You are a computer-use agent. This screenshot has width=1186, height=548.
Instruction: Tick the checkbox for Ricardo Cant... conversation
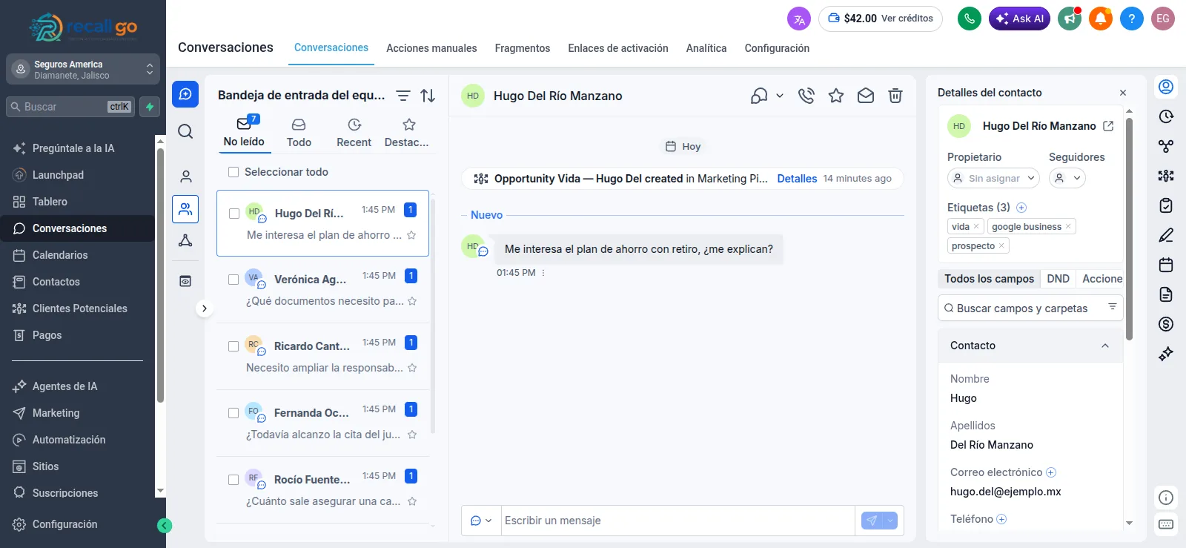[233, 346]
